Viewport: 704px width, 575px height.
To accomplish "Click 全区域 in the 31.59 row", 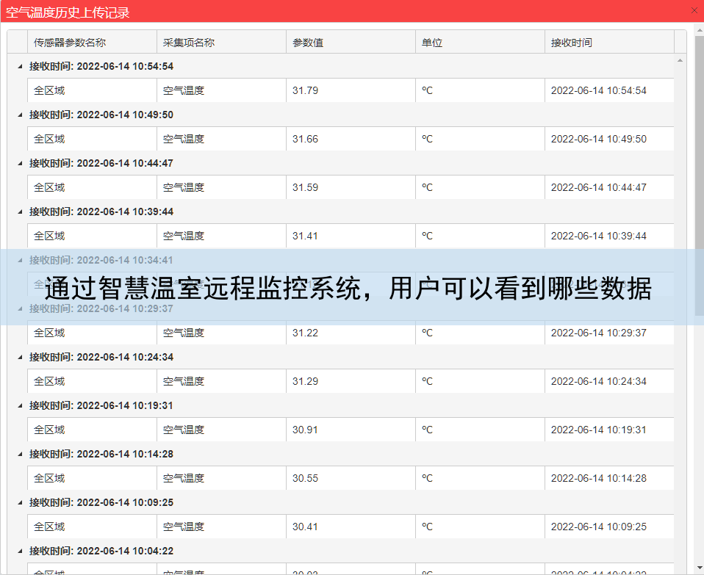I will click(49, 187).
